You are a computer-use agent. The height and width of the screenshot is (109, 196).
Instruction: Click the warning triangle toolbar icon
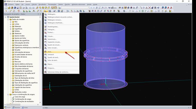(146, 8)
